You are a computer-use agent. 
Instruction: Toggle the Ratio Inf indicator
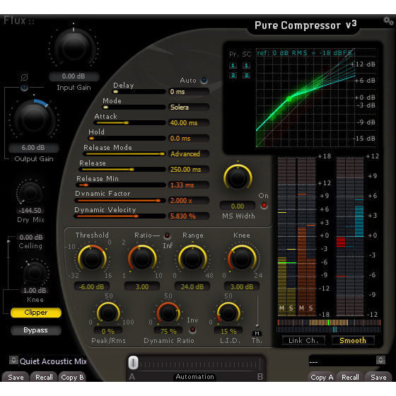(x=167, y=235)
